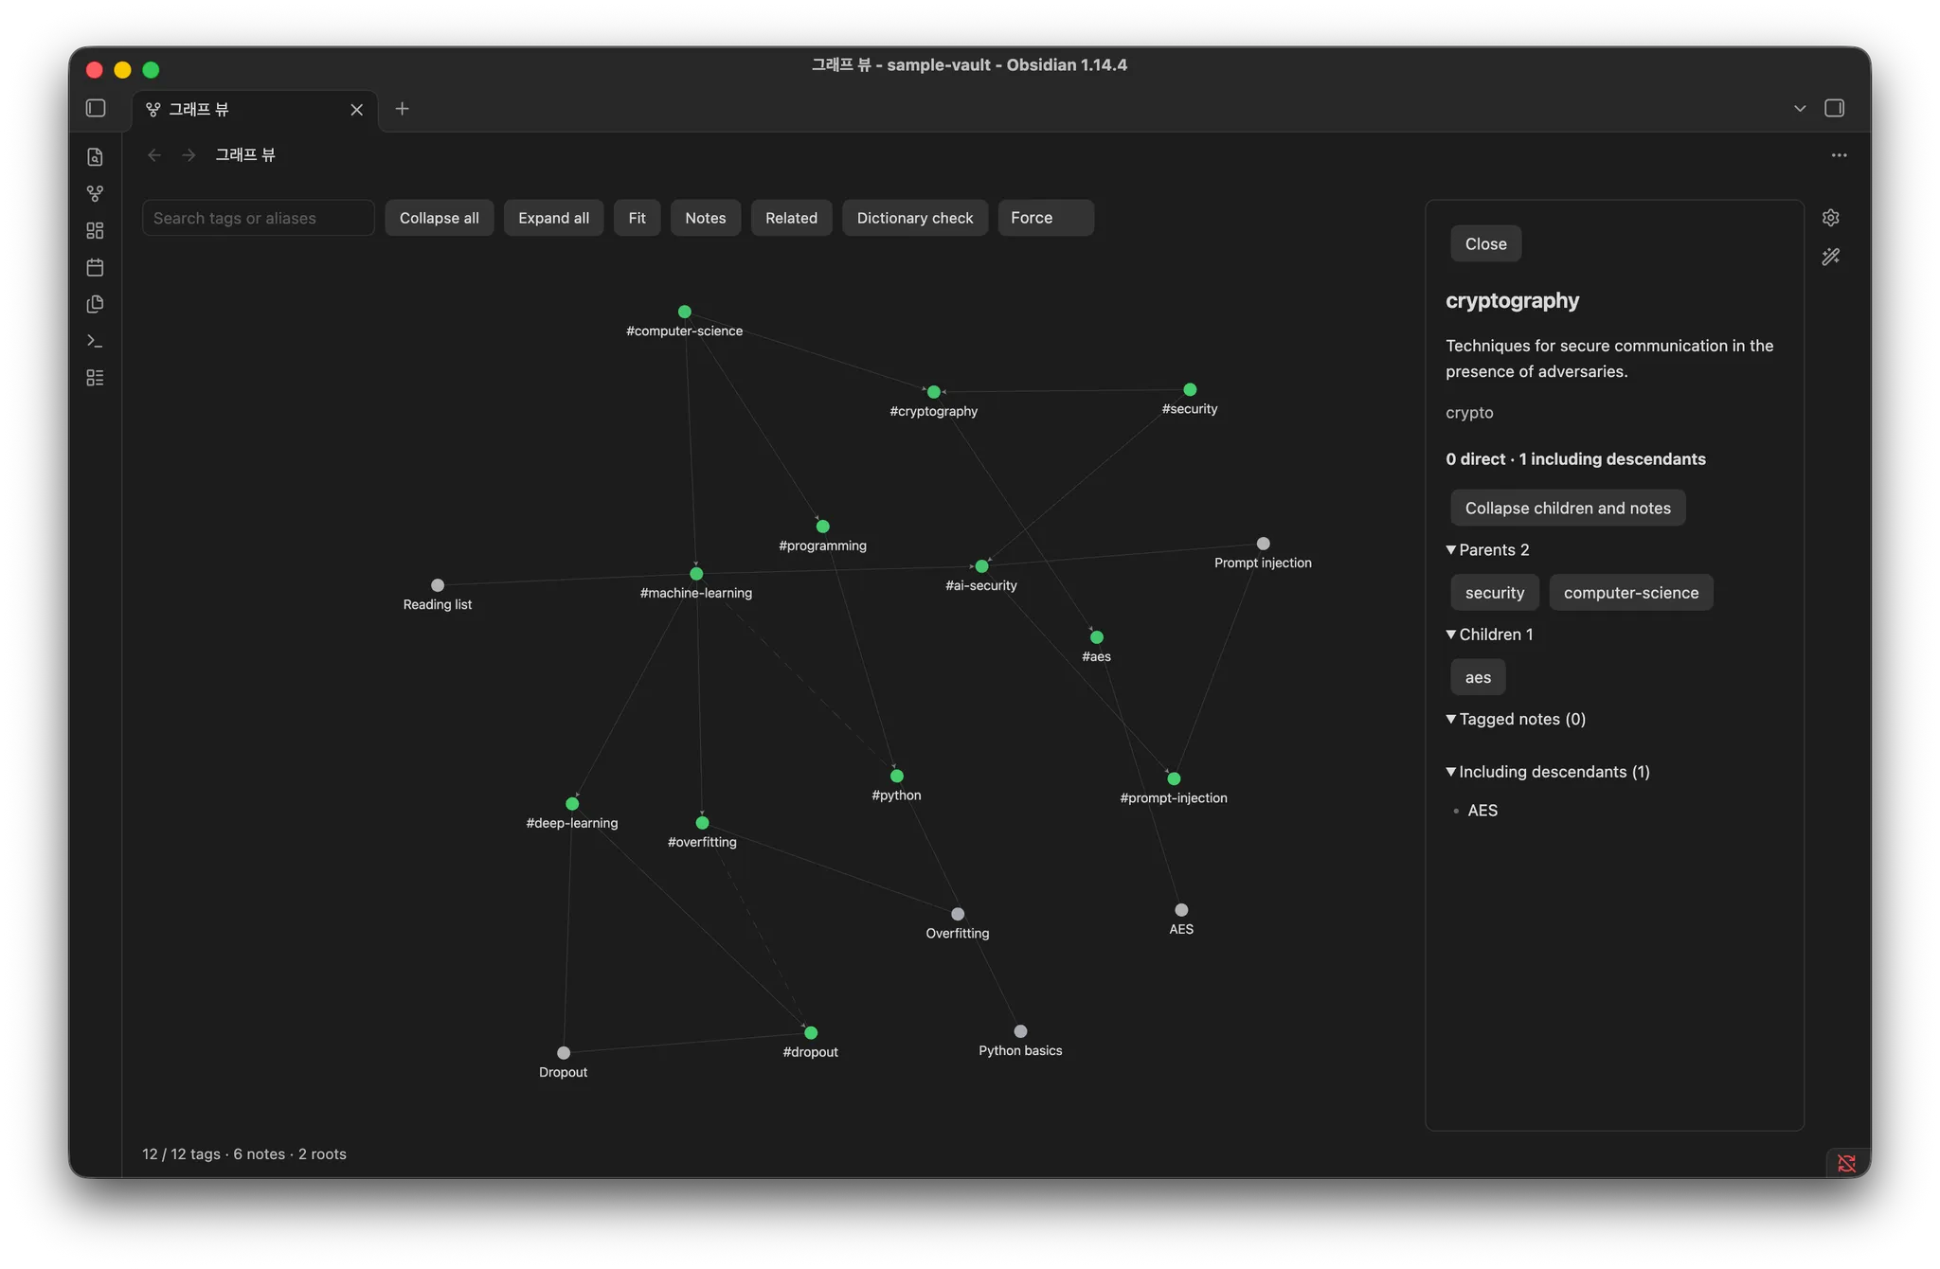Open the more options ellipsis menu
Image resolution: width=1940 pixels, height=1269 pixels.
pyautogui.click(x=1839, y=155)
